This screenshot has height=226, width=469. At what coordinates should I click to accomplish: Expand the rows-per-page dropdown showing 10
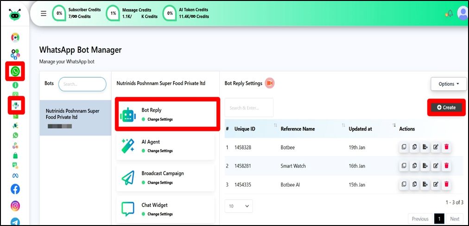(239, 206)
